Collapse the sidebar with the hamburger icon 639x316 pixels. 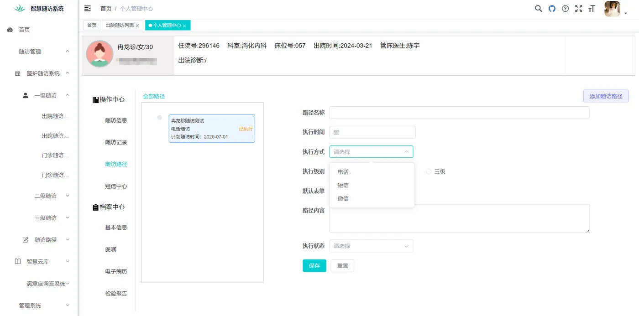[x=87, y=8]
